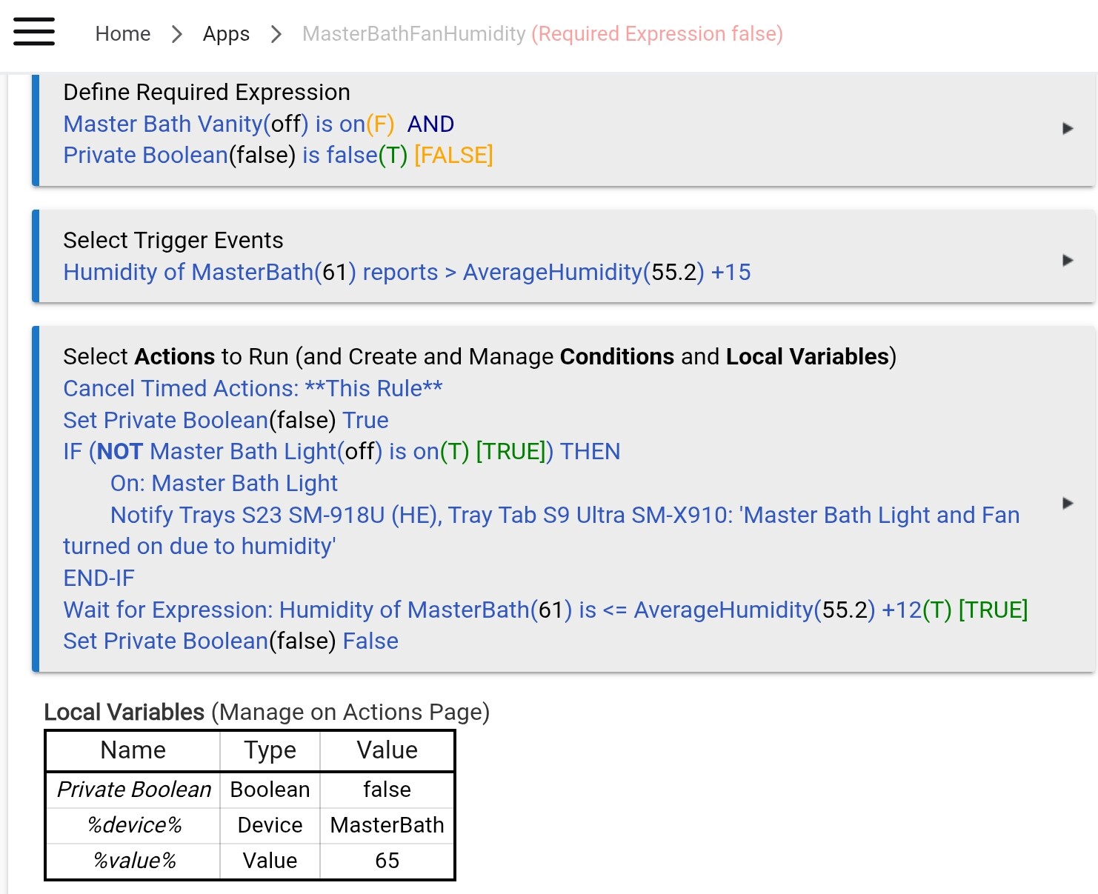Screen dimensions: 1098x894
Task: Navigate to Apps breadcrumb
Action: pyautogui.click(x=226, y=34)
